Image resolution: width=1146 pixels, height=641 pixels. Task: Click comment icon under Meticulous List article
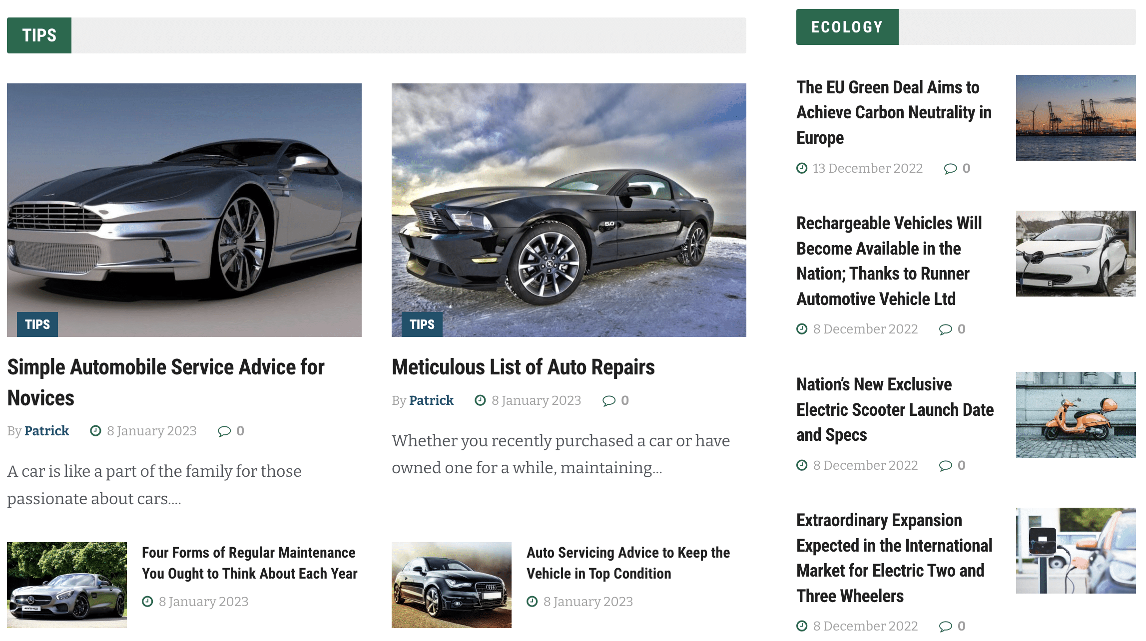tap(608, 401)
